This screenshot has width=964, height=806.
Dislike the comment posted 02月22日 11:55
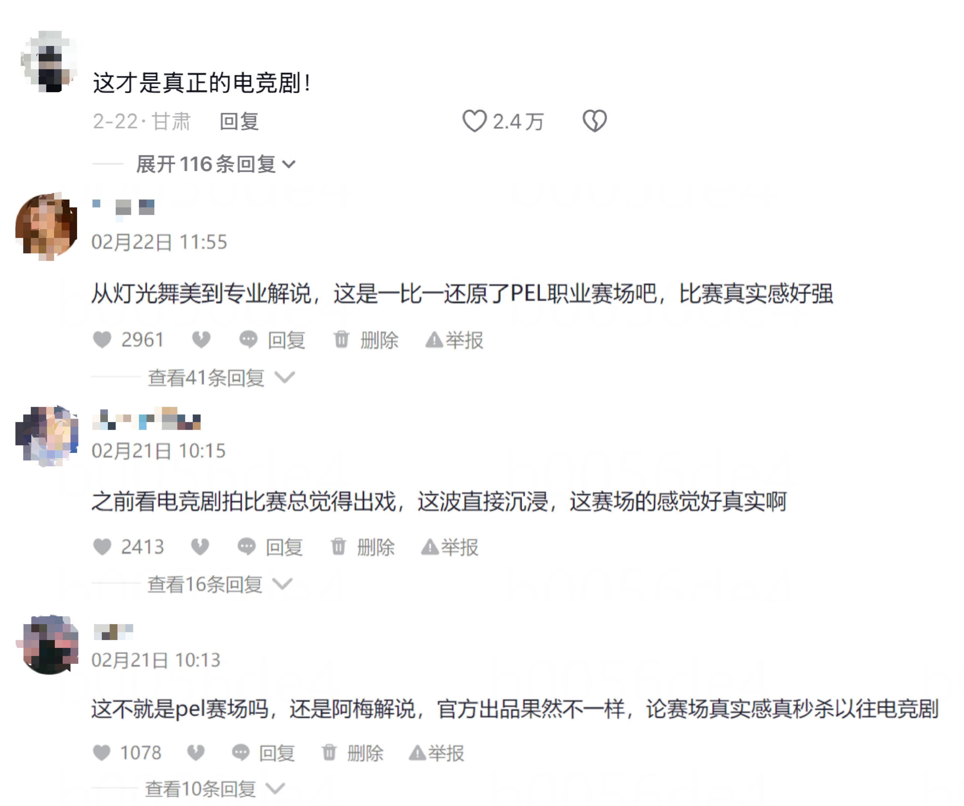coord(201,340)
